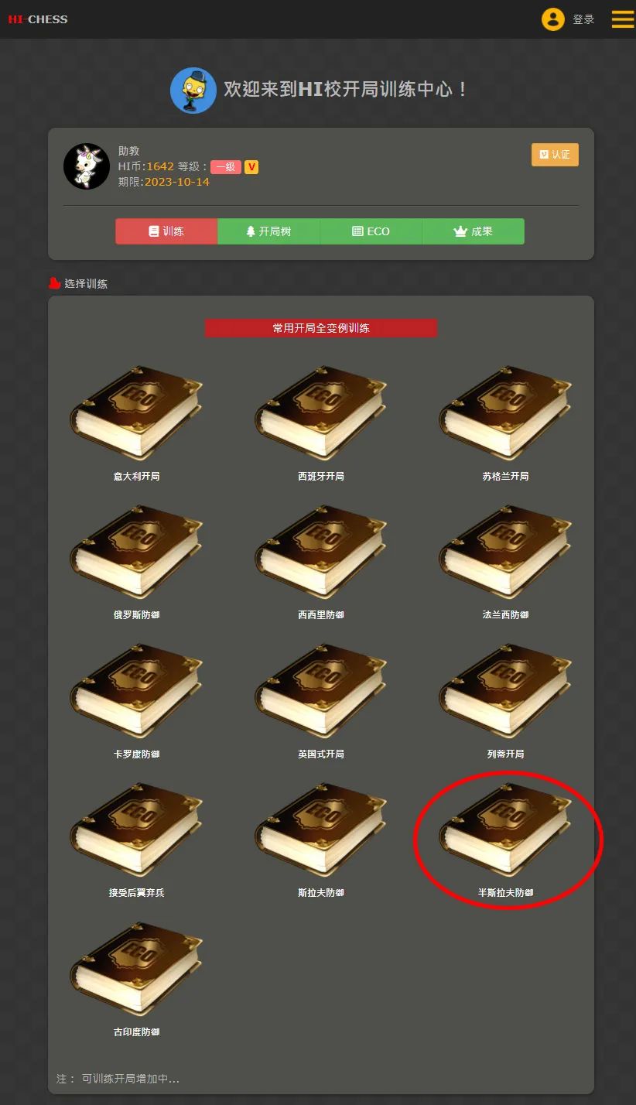Click the yellow user account icon
Screen dimensions: 636x1105
(x=552, y=19)
